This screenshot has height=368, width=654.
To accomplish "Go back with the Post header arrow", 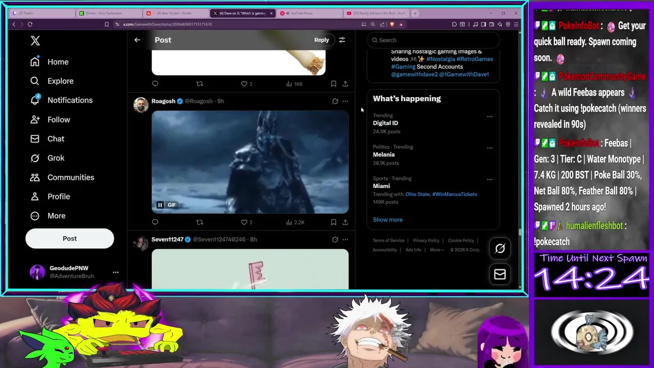I will click(x=137, y=40).
